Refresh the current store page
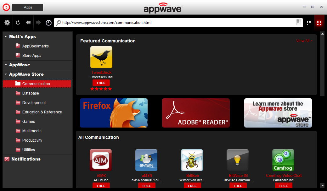Viewport: 327px width, 191px height. point(18,23)
